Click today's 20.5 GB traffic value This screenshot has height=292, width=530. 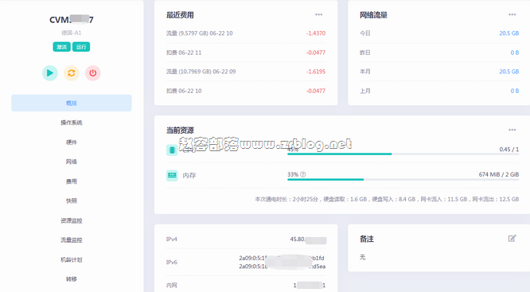pos(509,33)
